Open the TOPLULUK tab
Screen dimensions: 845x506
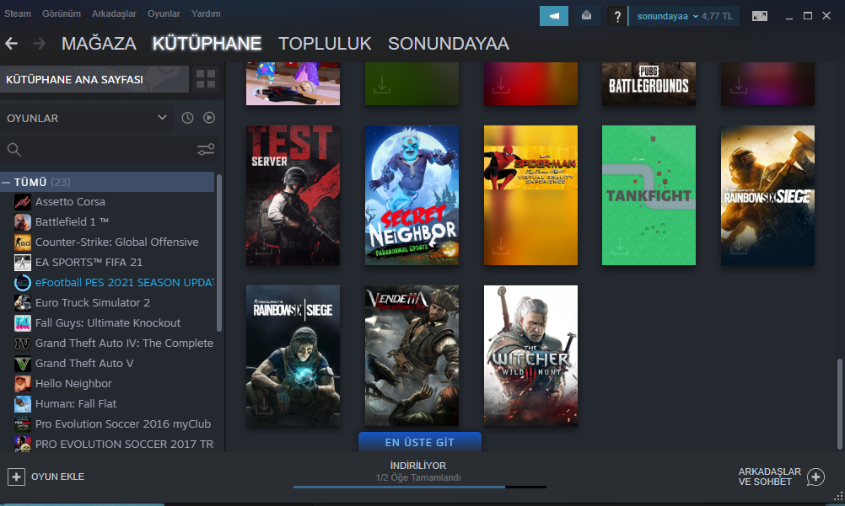tap(325, 44)
